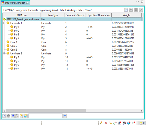Image resolution: width=146 pixels, height=126 pixels.
Task: Click the Item Type column header
Action: 53,15
